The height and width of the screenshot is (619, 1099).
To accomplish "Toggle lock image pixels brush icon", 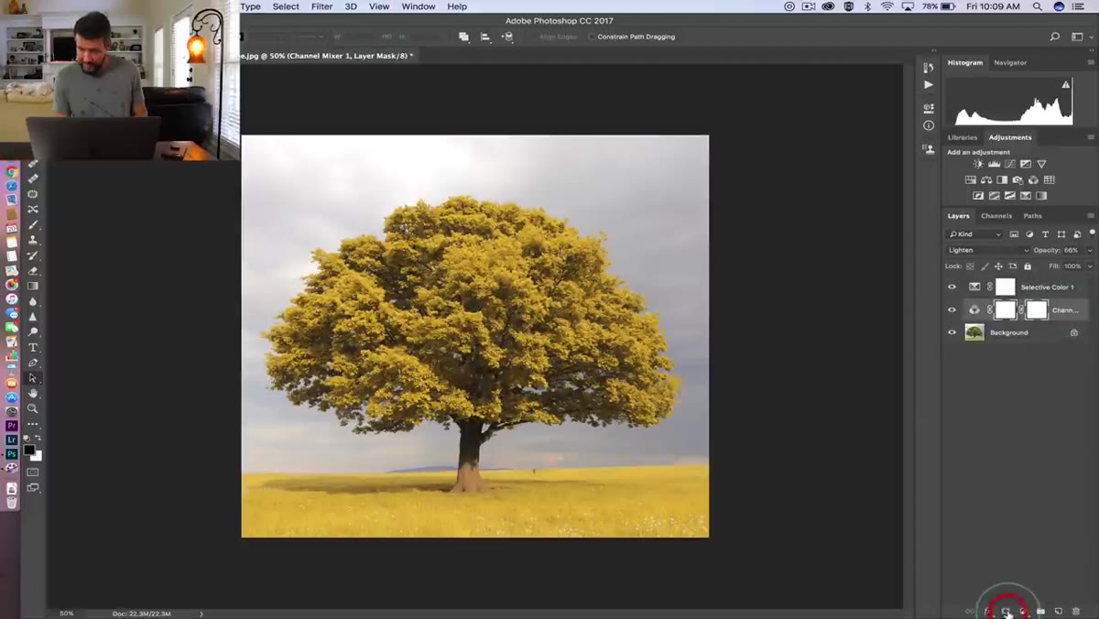I will point(985,266).
